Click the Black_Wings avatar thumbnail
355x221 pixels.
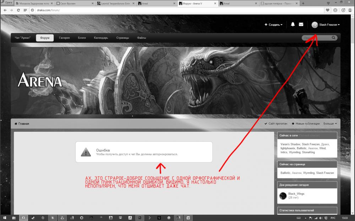(283, 196)
